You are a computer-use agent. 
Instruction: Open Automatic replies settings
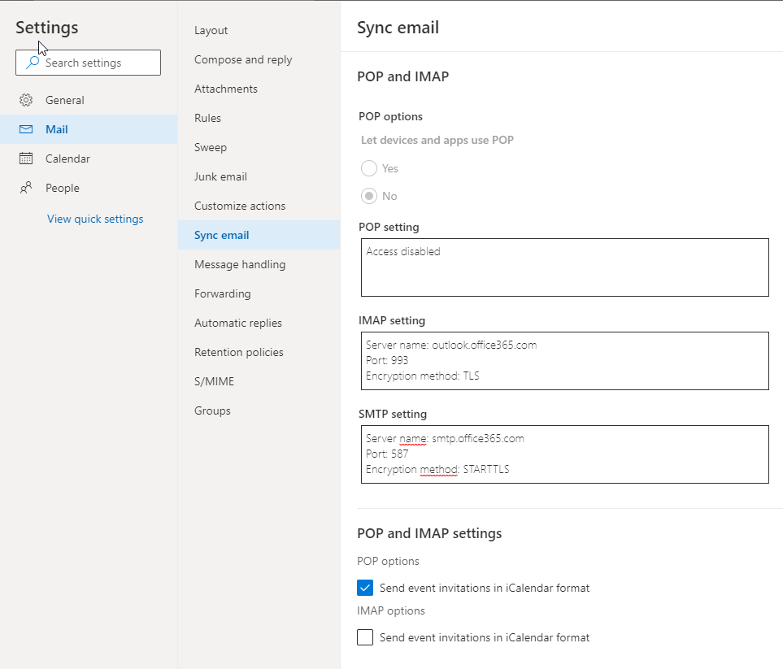259,323
